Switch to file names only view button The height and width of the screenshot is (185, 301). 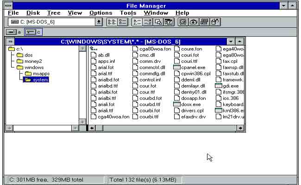point(112,22)
